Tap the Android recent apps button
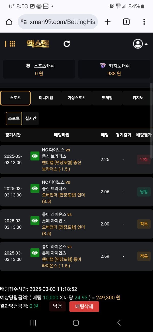The width and height of the screenshot is (153, 332). click(33, 323)
